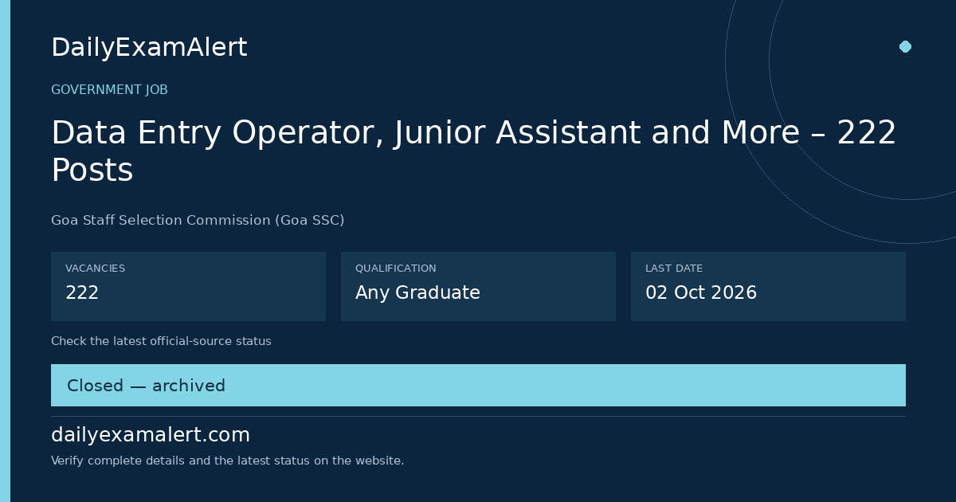
Task: Click 'Check the latest official-source status' text
Action: pos(161,341)
